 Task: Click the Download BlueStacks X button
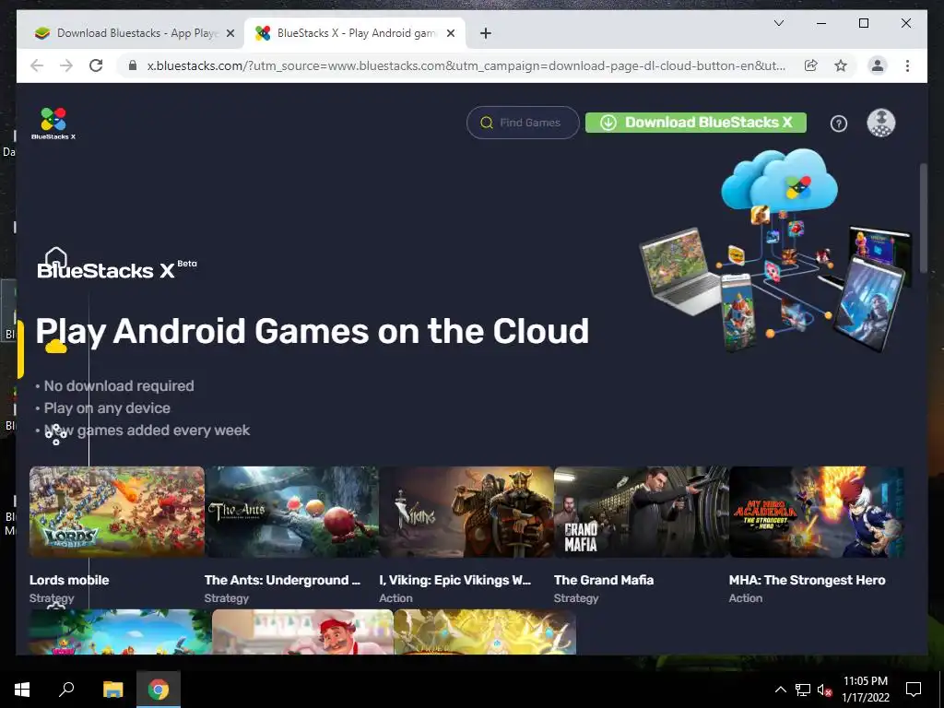pyautogui.click(x=696, y=123)
